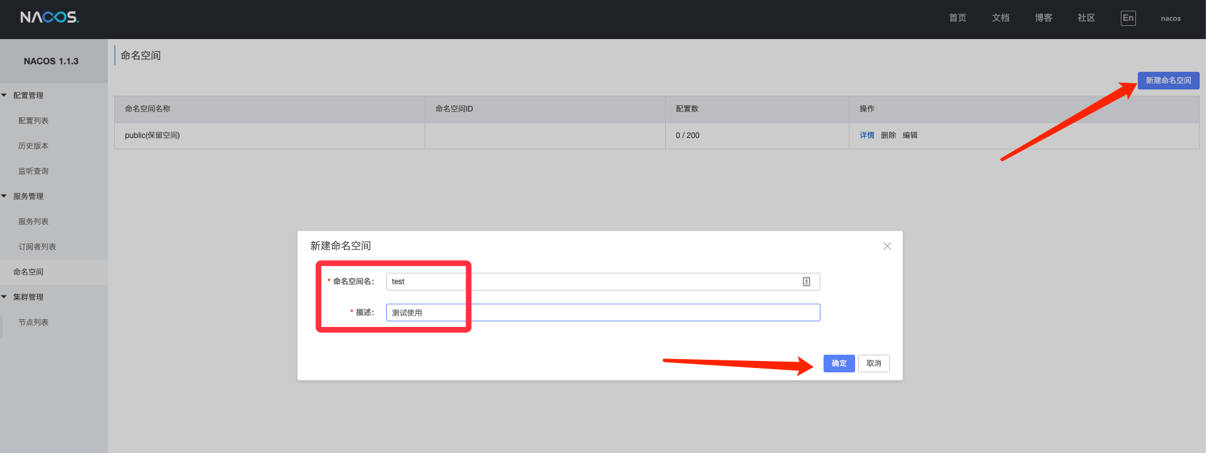Click 编辑 for public namespace
This screenshot has height=453, width=1206.
point(909,135)
